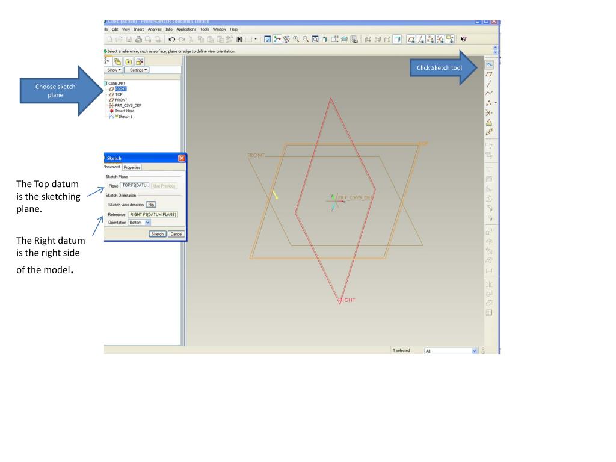Switch to Properties tab in Sketch dialog
616x462 pixels.
tap(132, 167)
